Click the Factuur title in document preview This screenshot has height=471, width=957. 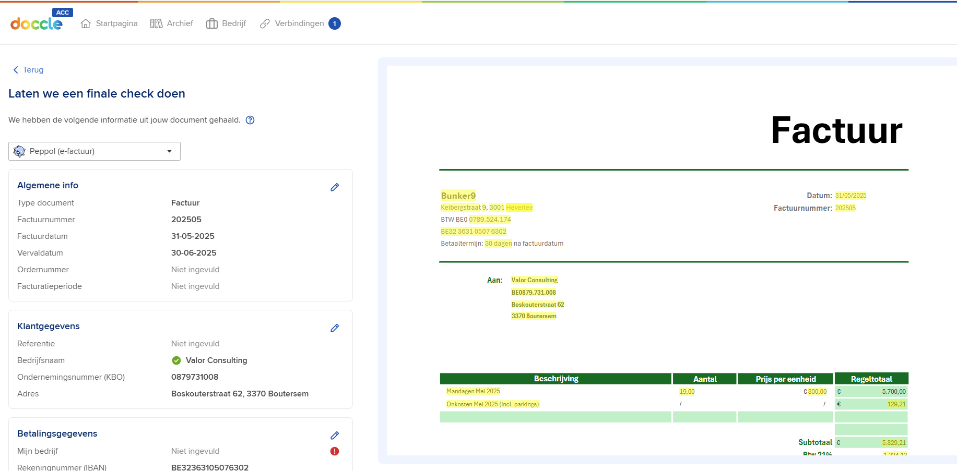836,130
